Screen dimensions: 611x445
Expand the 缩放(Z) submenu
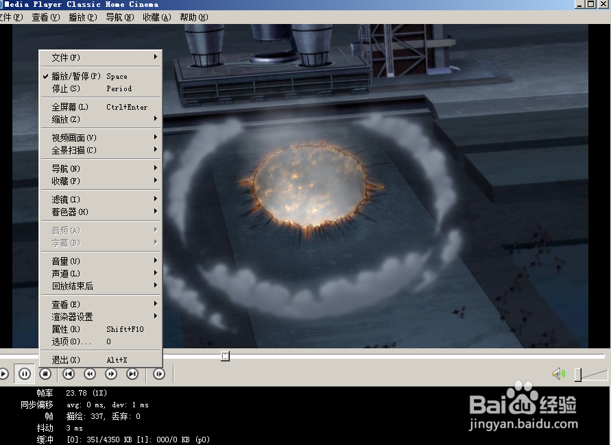tap(101, 119)
